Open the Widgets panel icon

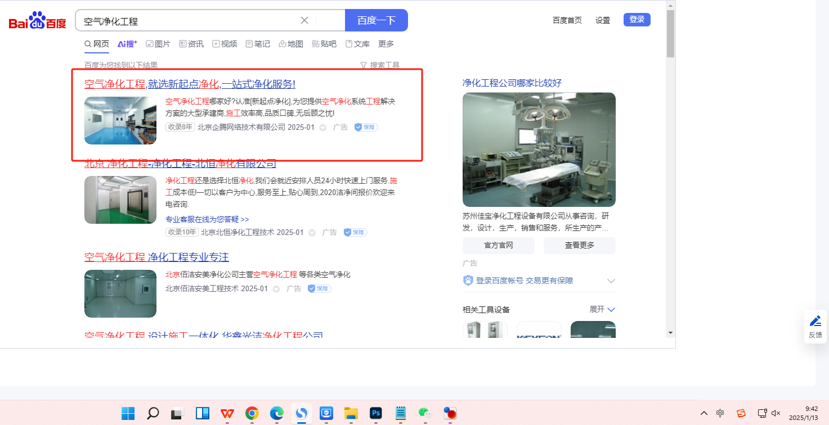(203, 413)
